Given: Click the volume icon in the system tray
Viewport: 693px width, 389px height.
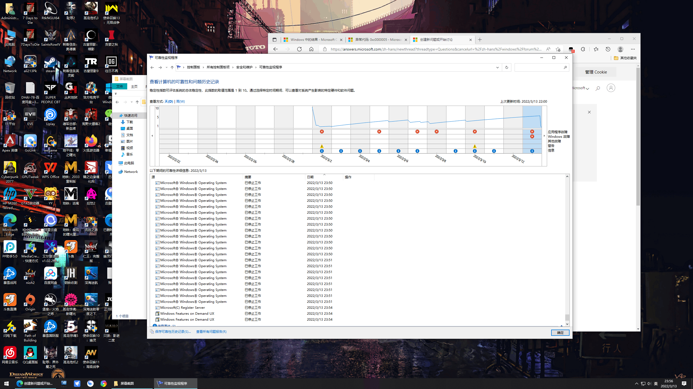Looking at the screenshot, I should 649,383.
